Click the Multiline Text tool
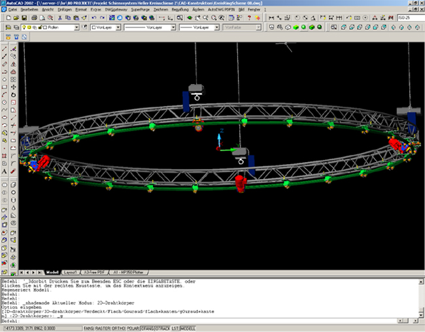The width and height of the screenshot is (425, 332). pyautogui.click(x=5, y=171)
